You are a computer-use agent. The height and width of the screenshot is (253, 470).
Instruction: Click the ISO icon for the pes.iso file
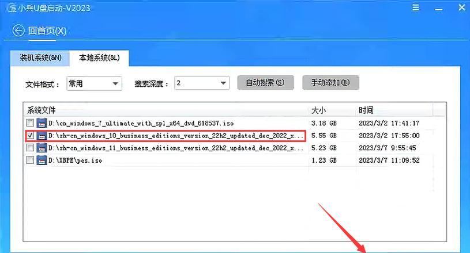42,160
